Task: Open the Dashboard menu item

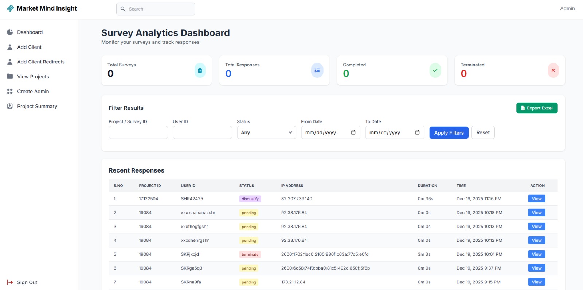Action: (x=30, y=32)
